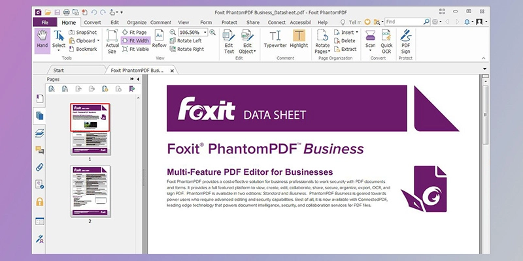Open the Help ribbon tab

(x=322, y=22)
